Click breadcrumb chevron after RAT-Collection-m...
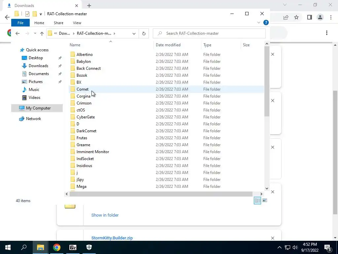The image size is (338, 254). click(x=114, y=33)
